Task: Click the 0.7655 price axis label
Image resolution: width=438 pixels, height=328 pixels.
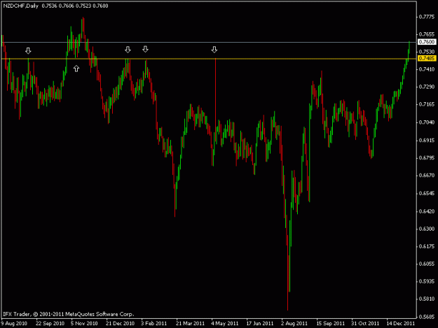Action: (427, 34)
